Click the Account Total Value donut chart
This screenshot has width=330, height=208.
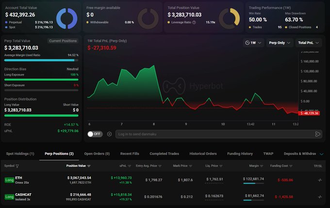click(66, 18)
